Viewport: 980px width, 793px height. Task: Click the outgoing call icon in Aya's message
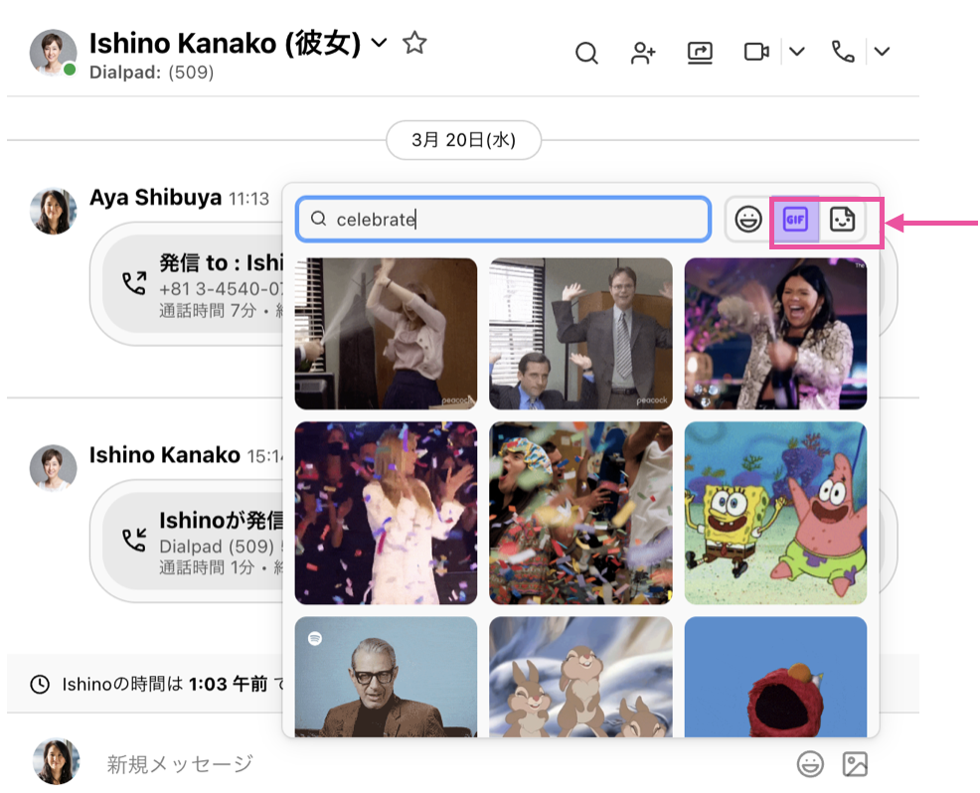click(134, 282)
